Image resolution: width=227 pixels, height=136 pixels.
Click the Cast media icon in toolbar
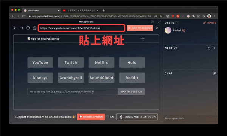pos(199,16)
